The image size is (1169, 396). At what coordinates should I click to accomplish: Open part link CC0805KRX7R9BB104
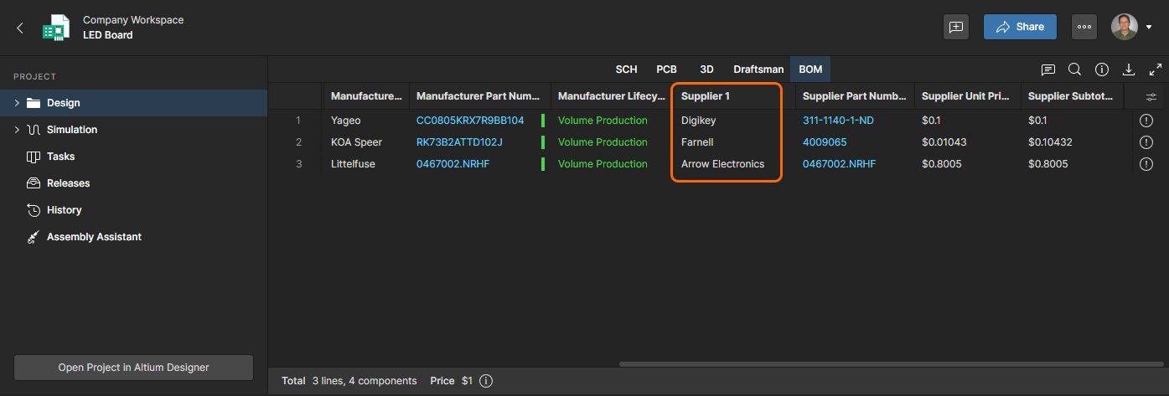[x=470, y=121]
